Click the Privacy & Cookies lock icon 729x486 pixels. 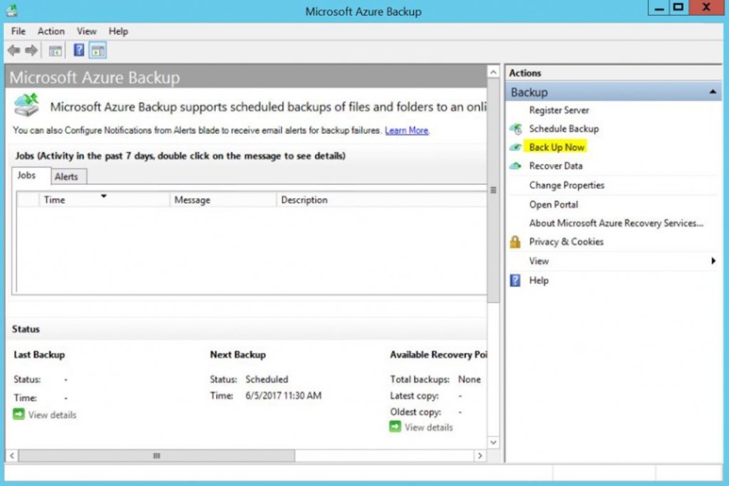pos(515,242)
